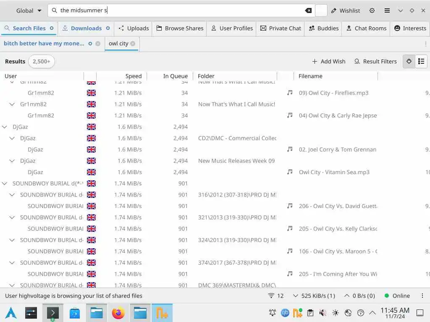Image resolution: width=430 pixels, height=322 pixels.
Task: Open the settings gear in header
Action: 372,10
